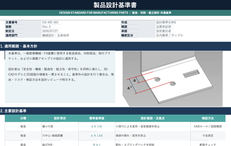Click the paragraph starting 設計者は「安全性・機能
This screenshot has height=146, width=231.
pos(61,74)
